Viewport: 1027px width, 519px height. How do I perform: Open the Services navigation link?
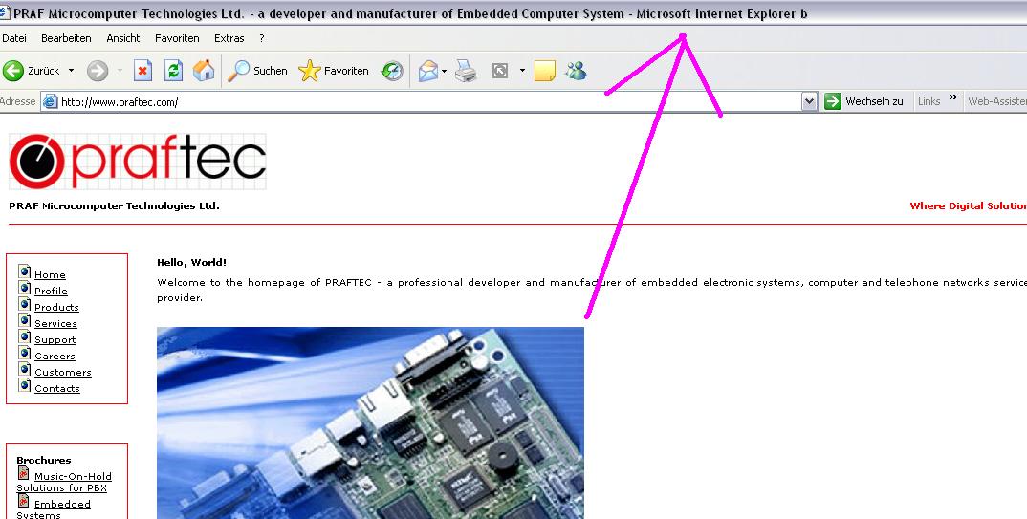[55, 324]
